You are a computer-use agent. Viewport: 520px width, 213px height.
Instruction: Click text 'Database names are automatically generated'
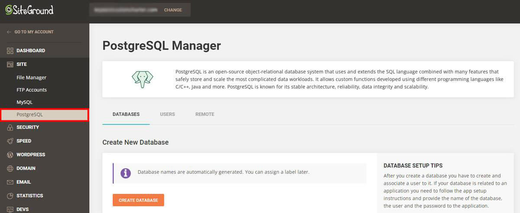(189, 172)
